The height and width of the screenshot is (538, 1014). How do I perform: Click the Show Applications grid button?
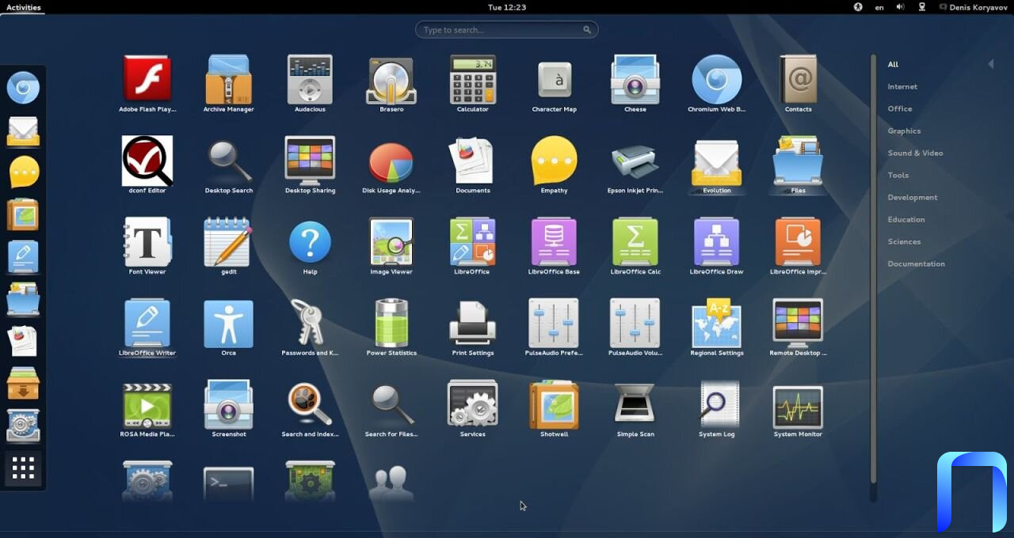click(x=23, y=468)
